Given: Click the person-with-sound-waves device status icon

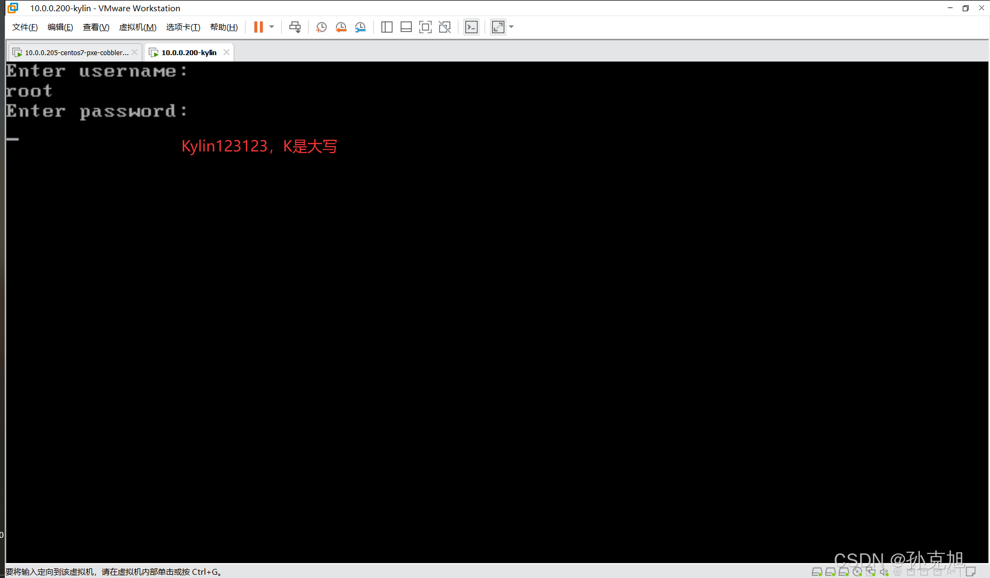Looking at the screenshot, I should click(x=951, y=572).
